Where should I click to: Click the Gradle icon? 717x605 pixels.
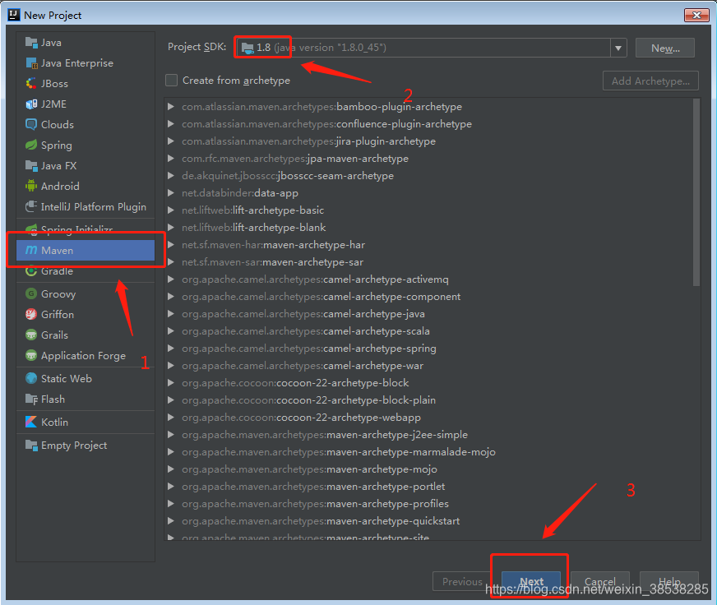31,271
